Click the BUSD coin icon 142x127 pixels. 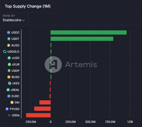(x=9, y=77)
